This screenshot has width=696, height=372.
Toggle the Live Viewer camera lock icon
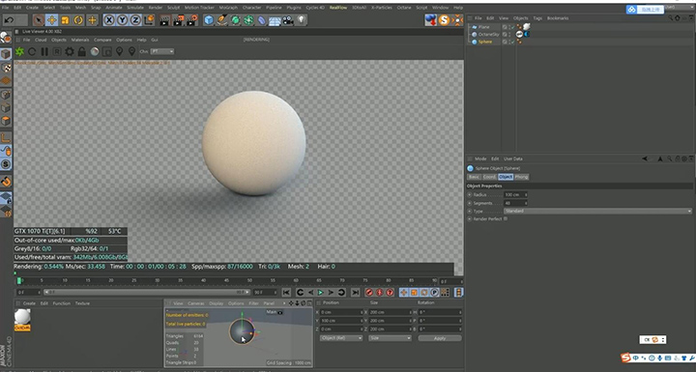(x=81, y=51)
